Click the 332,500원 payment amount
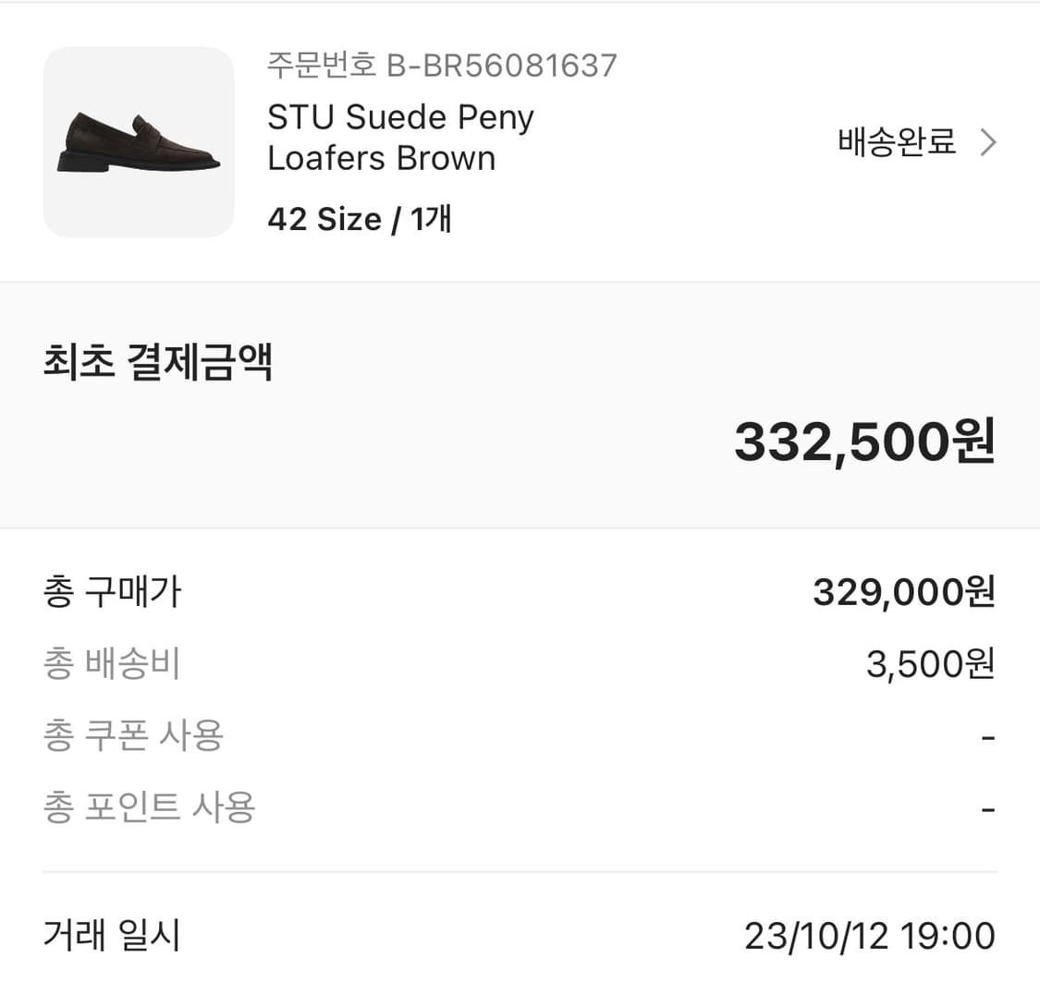This screenshot has width=1040, height=994. coord(863,442)
